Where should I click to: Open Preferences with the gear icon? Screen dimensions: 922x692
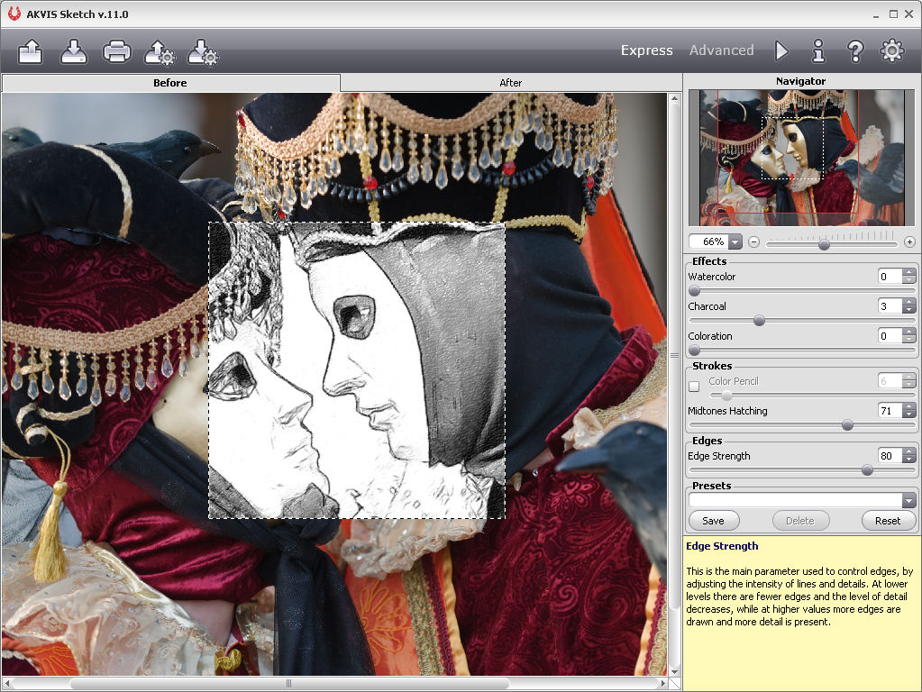click(x=891, y=51)
